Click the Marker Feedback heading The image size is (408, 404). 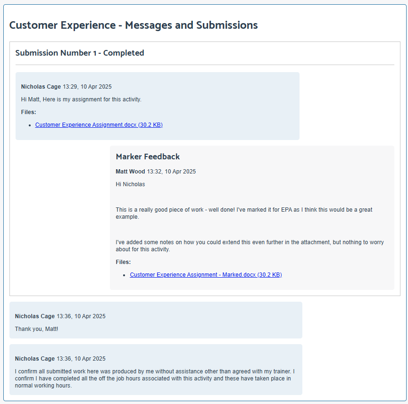[148, 157]
